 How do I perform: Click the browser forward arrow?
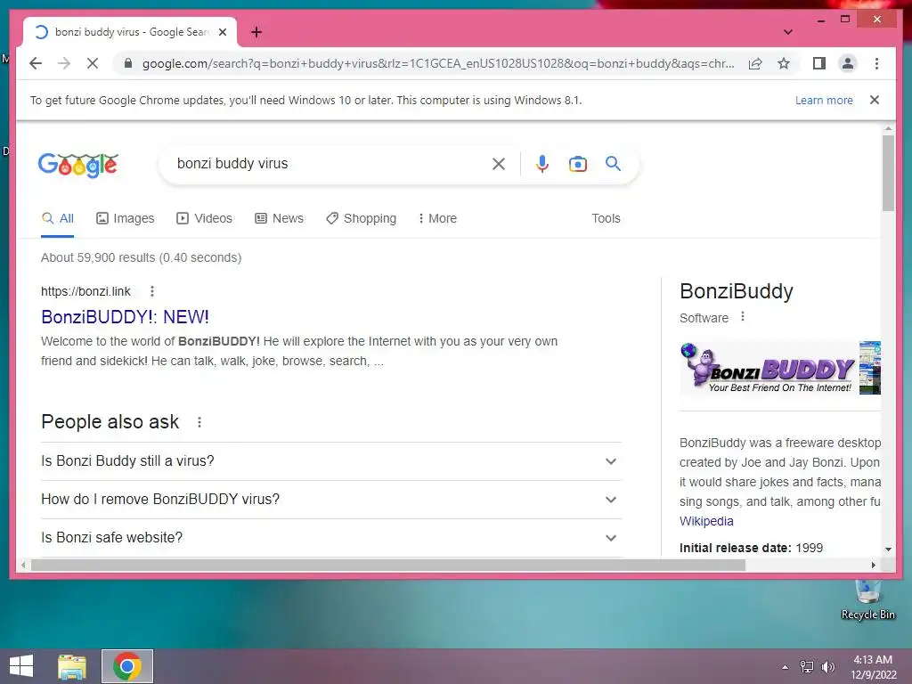point(64,63)
